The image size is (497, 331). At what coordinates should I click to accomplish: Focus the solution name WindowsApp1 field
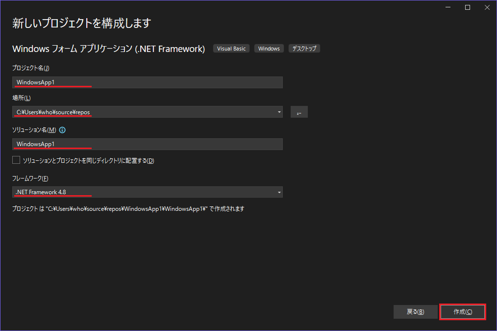coord(148,144)
